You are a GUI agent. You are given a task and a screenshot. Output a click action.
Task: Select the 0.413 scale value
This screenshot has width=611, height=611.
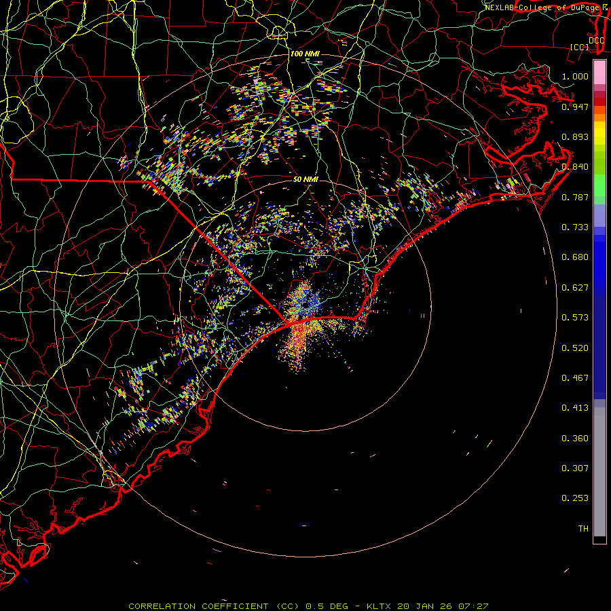pyautogui.click(x=575, y=407)
